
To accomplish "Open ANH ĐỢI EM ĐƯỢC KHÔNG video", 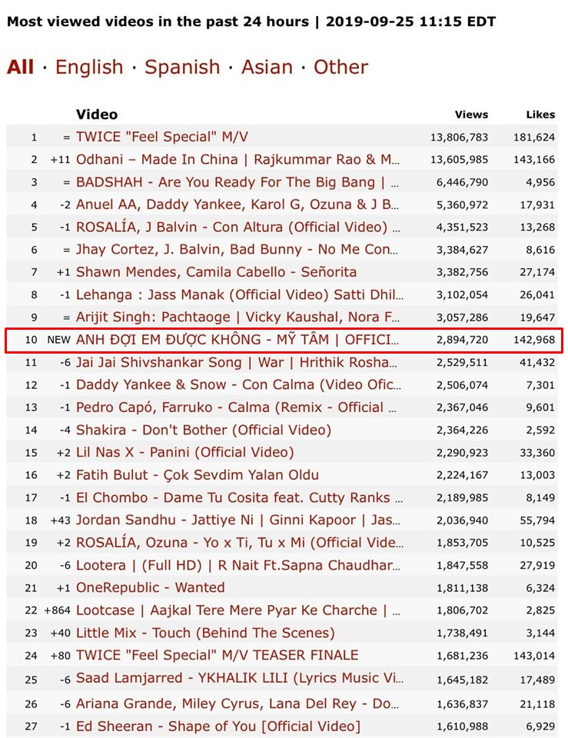I will 238,340.
